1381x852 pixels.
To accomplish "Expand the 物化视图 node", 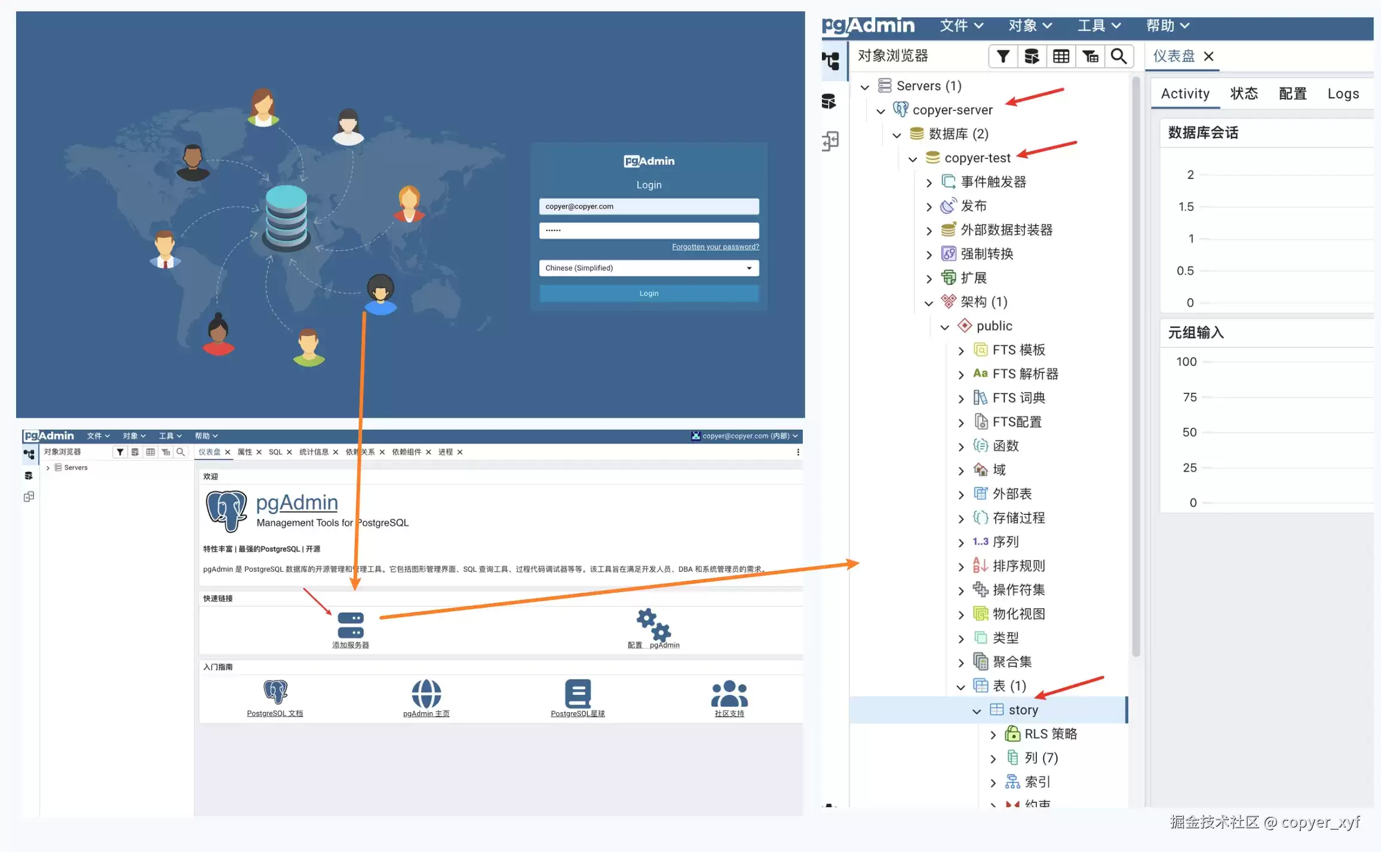I will [x=961, y=615].
